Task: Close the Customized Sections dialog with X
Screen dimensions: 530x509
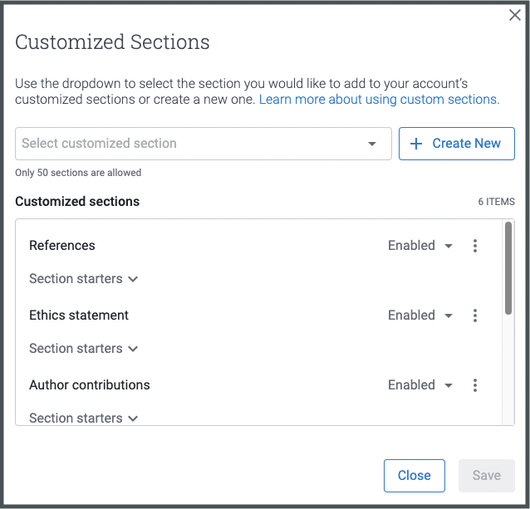Action: click(x=515, y=15)
